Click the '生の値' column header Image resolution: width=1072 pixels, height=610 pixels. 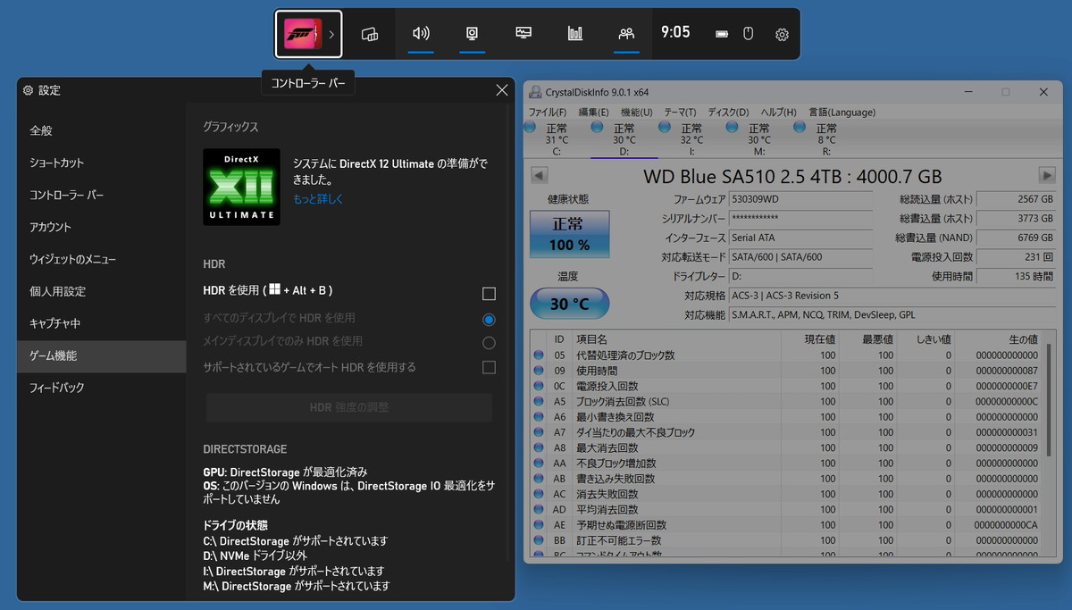click(998, 339)
